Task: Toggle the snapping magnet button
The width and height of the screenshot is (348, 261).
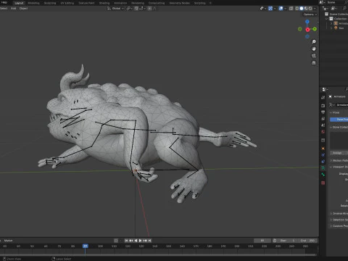Action: tap(136, 9)
